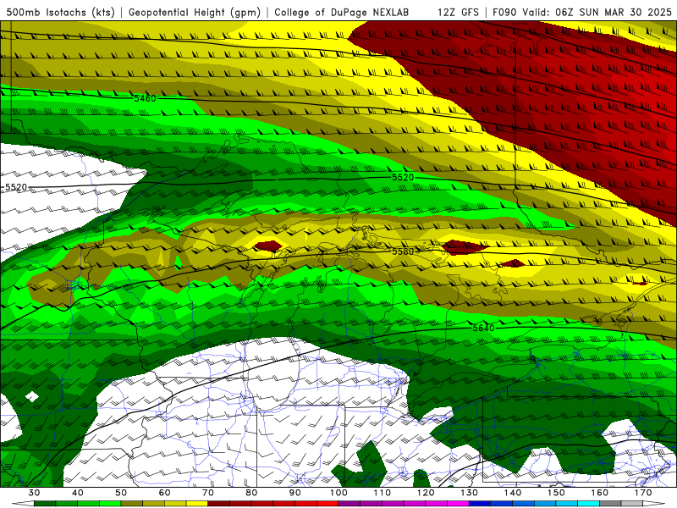The image size is (677, 508).
Task: Click the legend value 50
Action: point(121,493)
